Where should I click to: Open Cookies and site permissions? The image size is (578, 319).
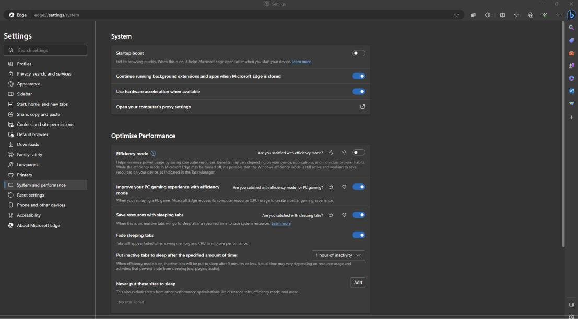[45, 125]
